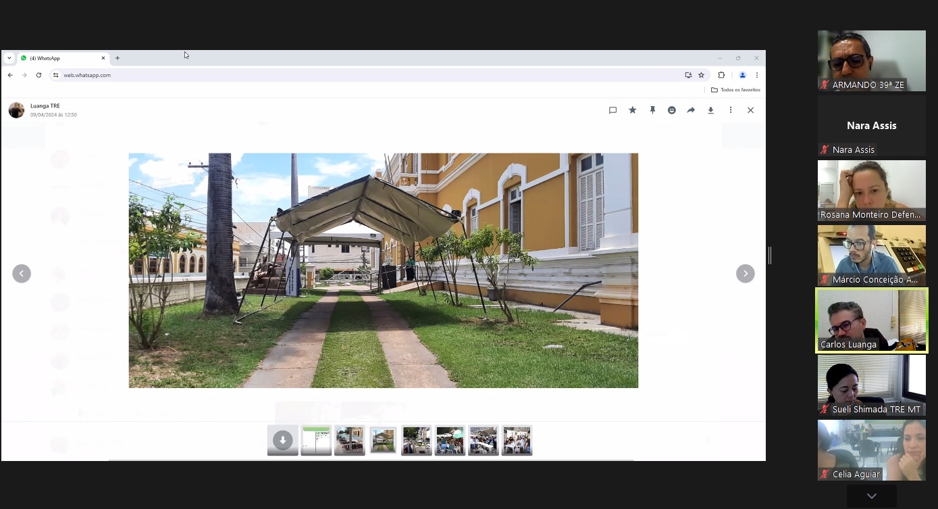
Task: Show more participants with the down chevron
Action: pyautogui.click(x=871, y=496)
